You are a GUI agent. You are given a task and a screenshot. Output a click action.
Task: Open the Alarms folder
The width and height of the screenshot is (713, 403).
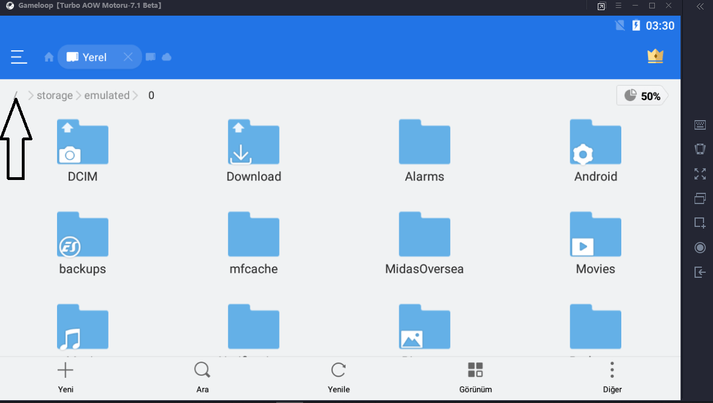(x=424, y=151)
